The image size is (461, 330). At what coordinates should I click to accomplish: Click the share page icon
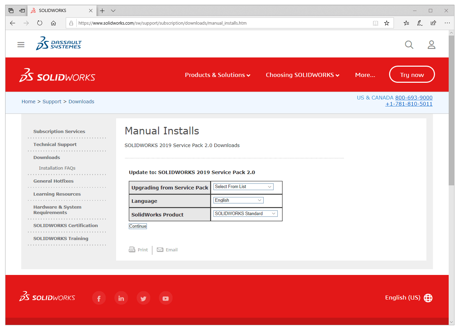click(433, 23)
